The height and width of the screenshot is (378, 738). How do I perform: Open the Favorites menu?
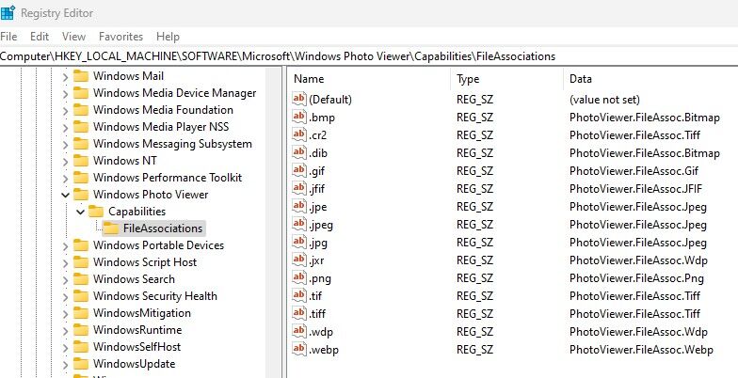tap(120, 37)
